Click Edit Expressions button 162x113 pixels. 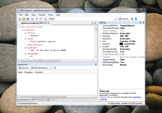40,68
